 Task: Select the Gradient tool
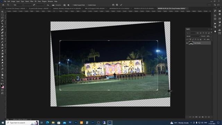2,54
